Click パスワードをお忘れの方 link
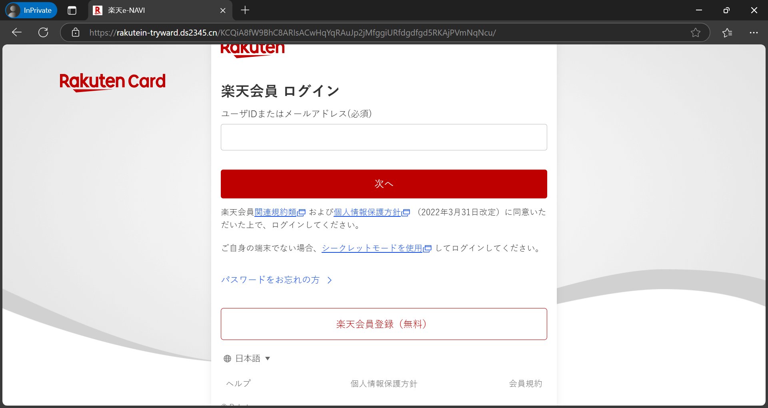This screenshot has width=768, height=408. tap(270, 280)
